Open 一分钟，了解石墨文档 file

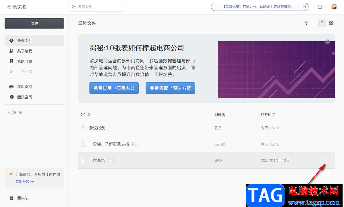109,144
